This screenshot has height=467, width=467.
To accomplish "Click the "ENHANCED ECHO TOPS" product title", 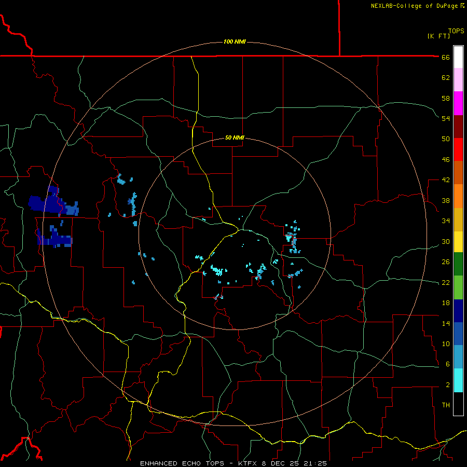I will point(182,463).
